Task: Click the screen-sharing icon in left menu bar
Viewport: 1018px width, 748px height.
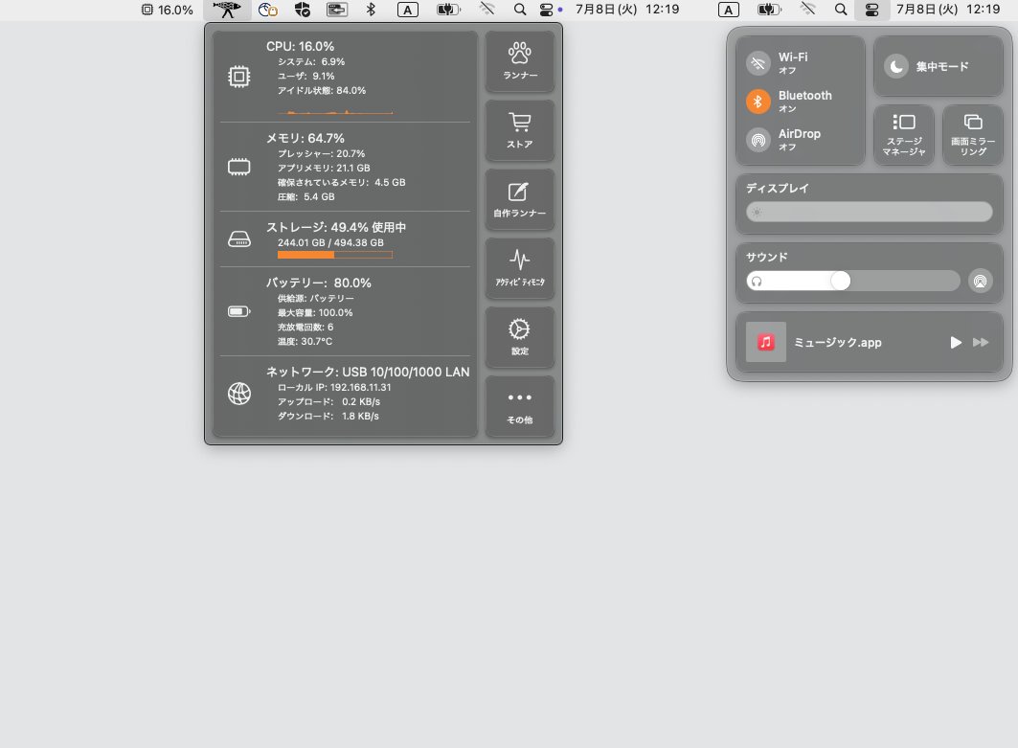Action: click(336, 10)
